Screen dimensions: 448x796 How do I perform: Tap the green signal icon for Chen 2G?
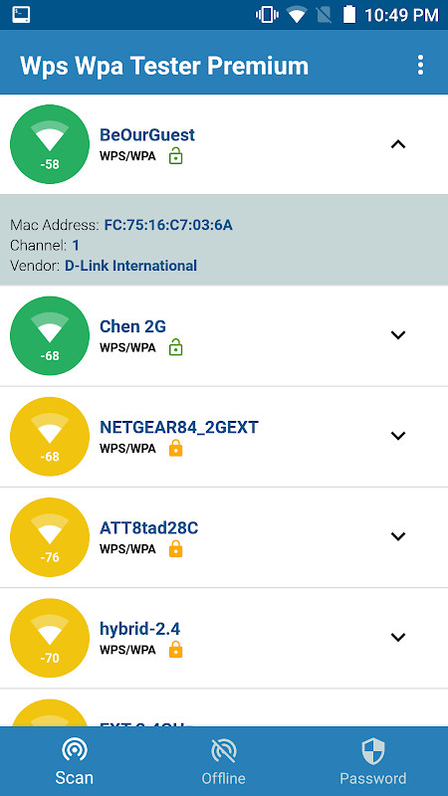pos(50,335)
